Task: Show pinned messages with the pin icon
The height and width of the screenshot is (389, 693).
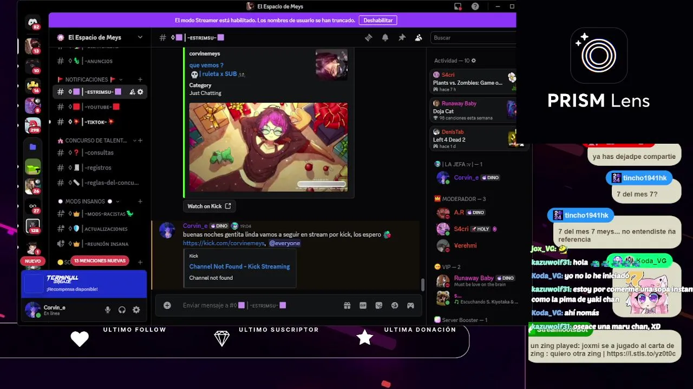Action: [x=402, y=38]
